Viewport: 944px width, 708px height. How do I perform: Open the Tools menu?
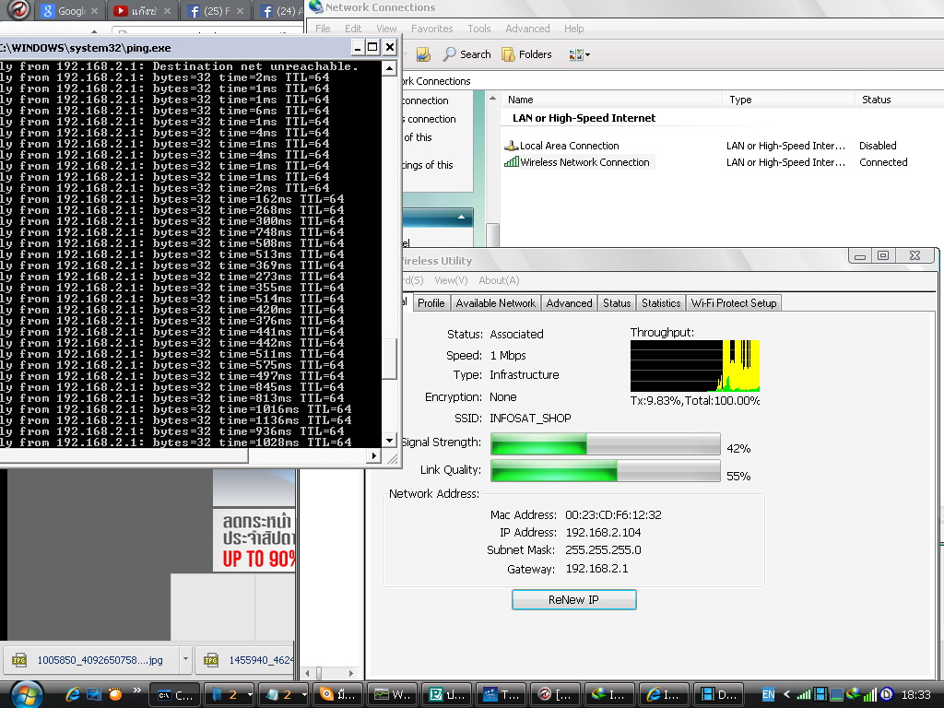coord(479,29)
